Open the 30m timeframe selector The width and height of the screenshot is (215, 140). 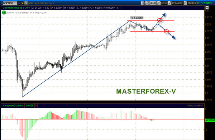pos(153,3)
